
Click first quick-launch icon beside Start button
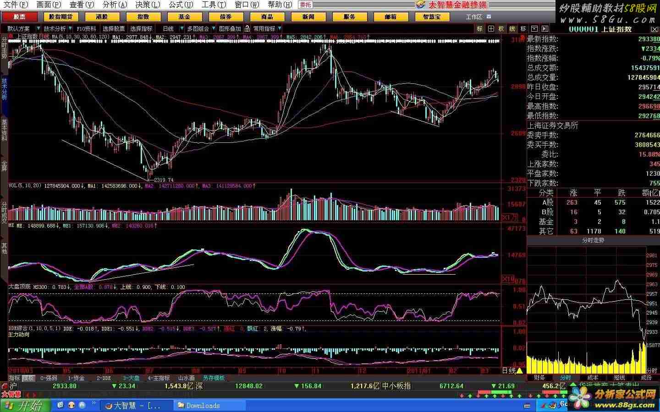point(61,405)
